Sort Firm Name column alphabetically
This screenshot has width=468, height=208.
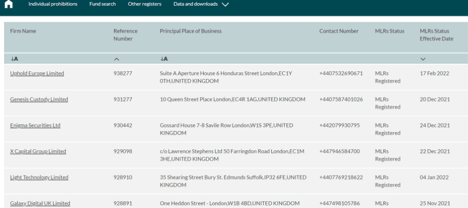pyautogui.click(x=14, y=59)
